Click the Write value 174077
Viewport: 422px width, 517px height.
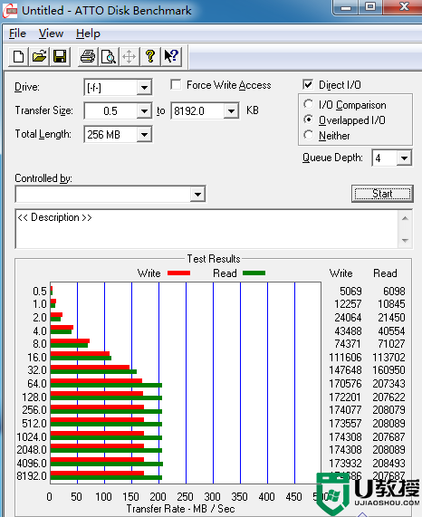pos(345,410)
